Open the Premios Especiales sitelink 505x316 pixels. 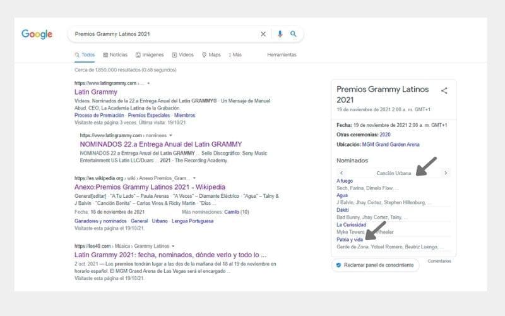click(149, 115)
